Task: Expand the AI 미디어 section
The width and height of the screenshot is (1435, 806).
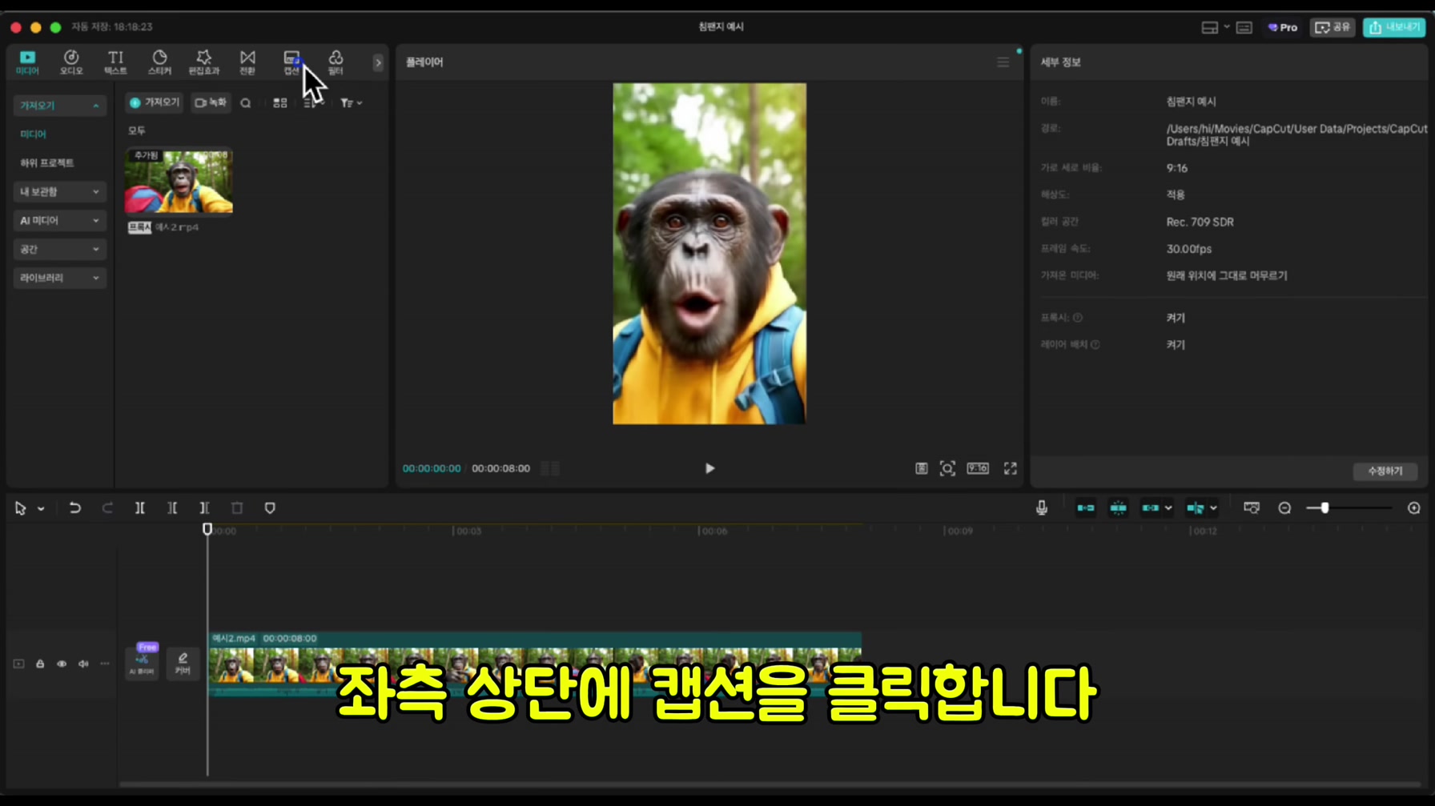Action: pyautogui.click(x=59, y=220)
